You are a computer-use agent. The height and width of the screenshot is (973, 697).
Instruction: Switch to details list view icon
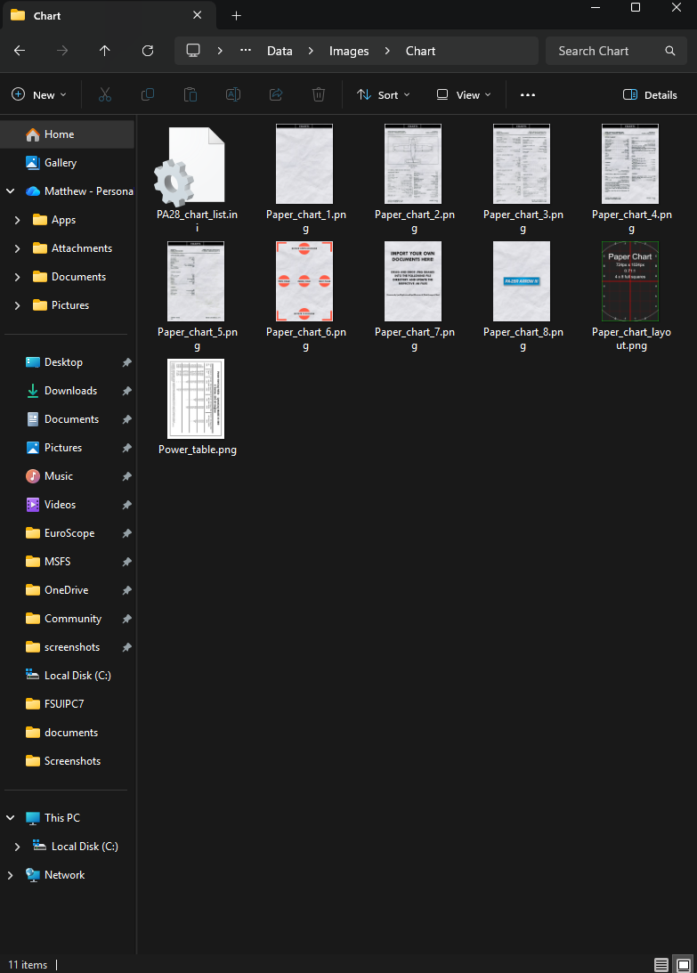point(661,965)
